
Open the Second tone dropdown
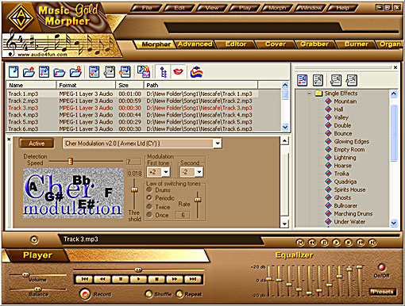(199, 172)
